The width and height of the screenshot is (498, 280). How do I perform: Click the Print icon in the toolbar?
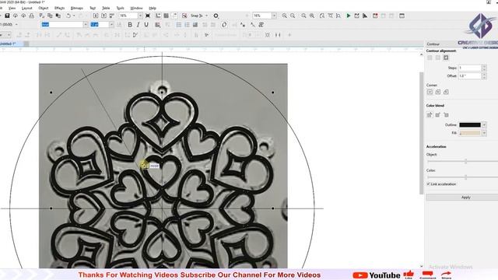[31, 16]
